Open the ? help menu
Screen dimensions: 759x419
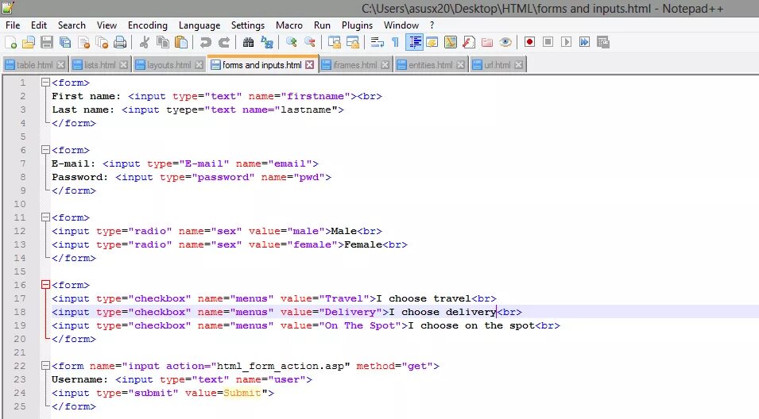point(432,25)
